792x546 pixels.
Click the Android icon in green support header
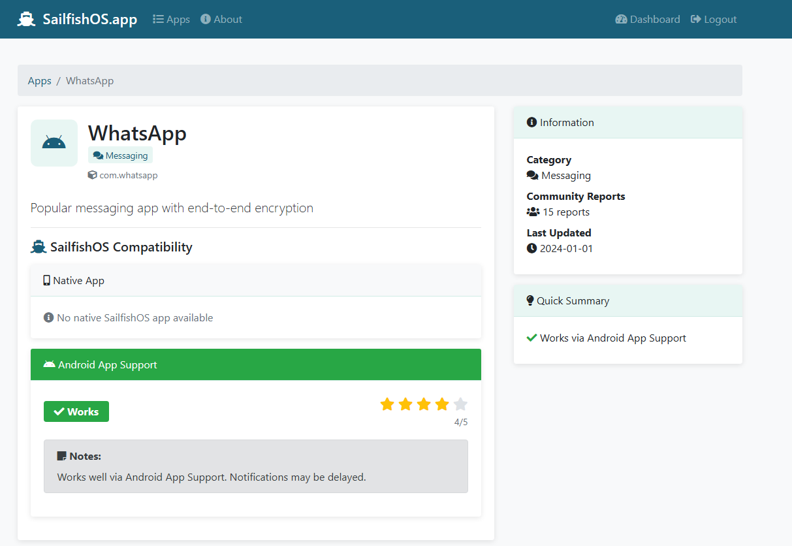coord(49,364)
